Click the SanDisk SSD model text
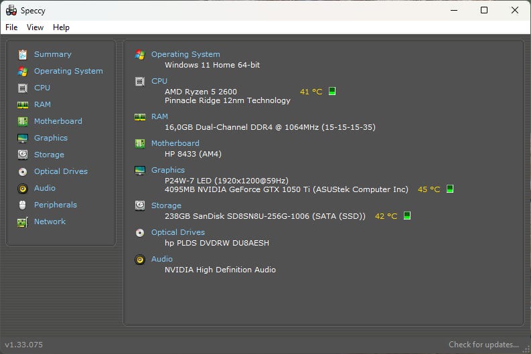Viewport: 531px width, 354px height. pyautogui.click(x=265, y=216)
